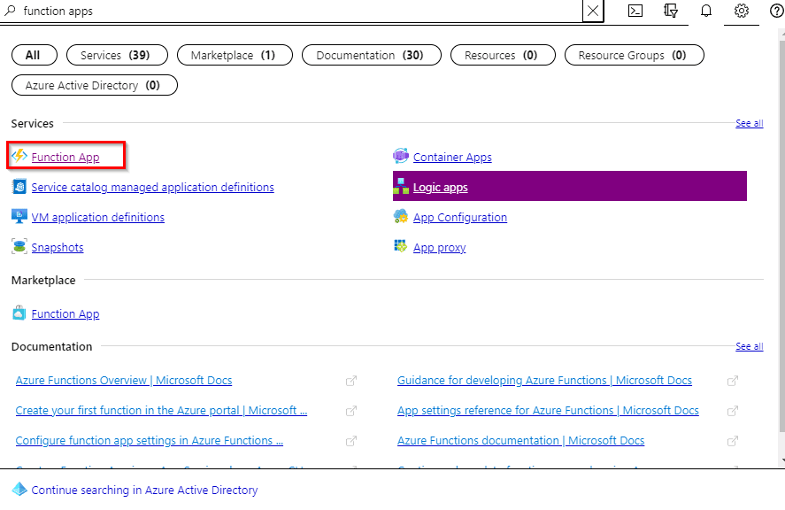Click See all next to Services

[x=749, y=123]
